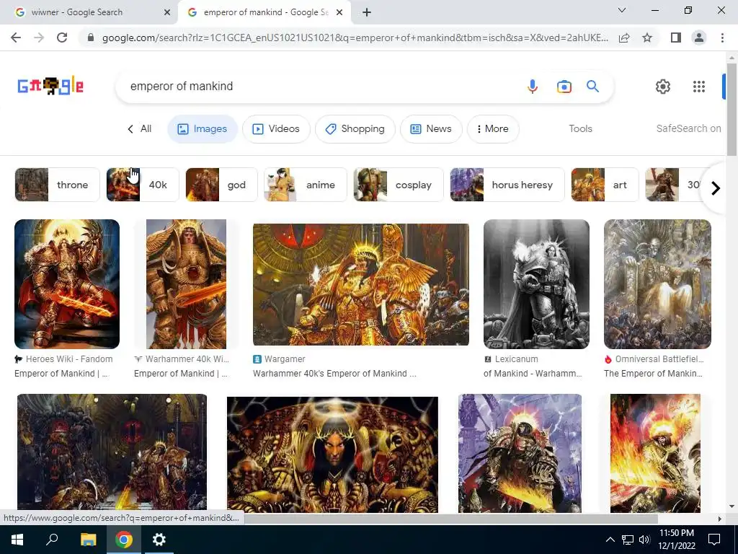The height and width of the screenshot is (554, 738).
Task: Select the god suggestion chip
Action: pos(222,185)
